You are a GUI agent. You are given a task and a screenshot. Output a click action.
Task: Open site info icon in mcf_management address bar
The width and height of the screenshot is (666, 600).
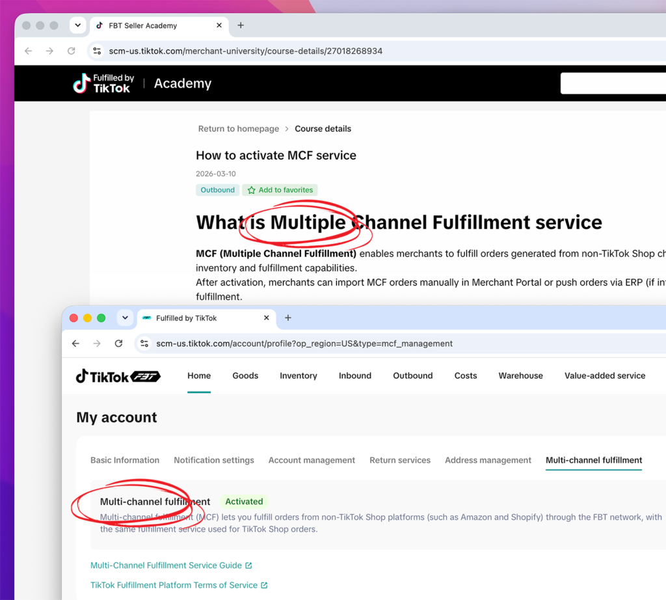pos(144,344)
